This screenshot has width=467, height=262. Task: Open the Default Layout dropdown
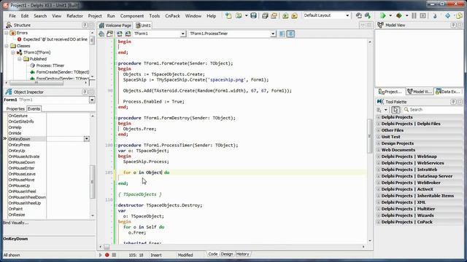click(347, 15)
